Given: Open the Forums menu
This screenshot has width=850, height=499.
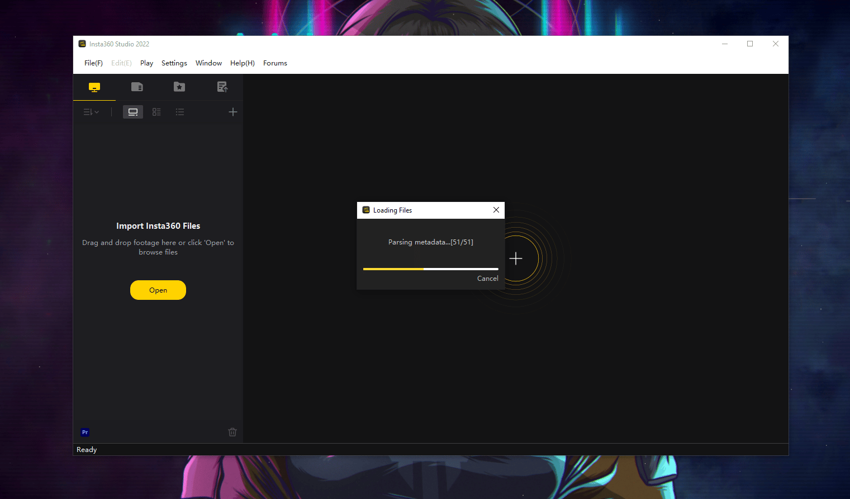Looking at the screenshot, I should click(x=275, y=63).
